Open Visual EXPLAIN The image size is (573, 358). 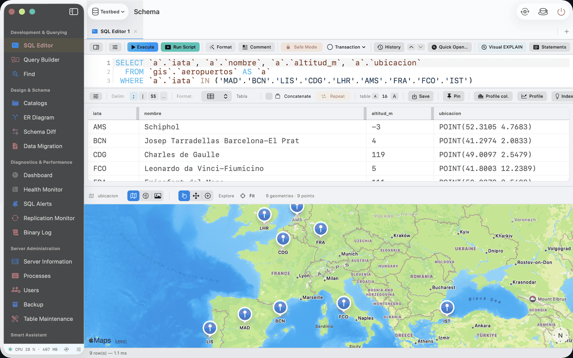click(x=502, y=47)
